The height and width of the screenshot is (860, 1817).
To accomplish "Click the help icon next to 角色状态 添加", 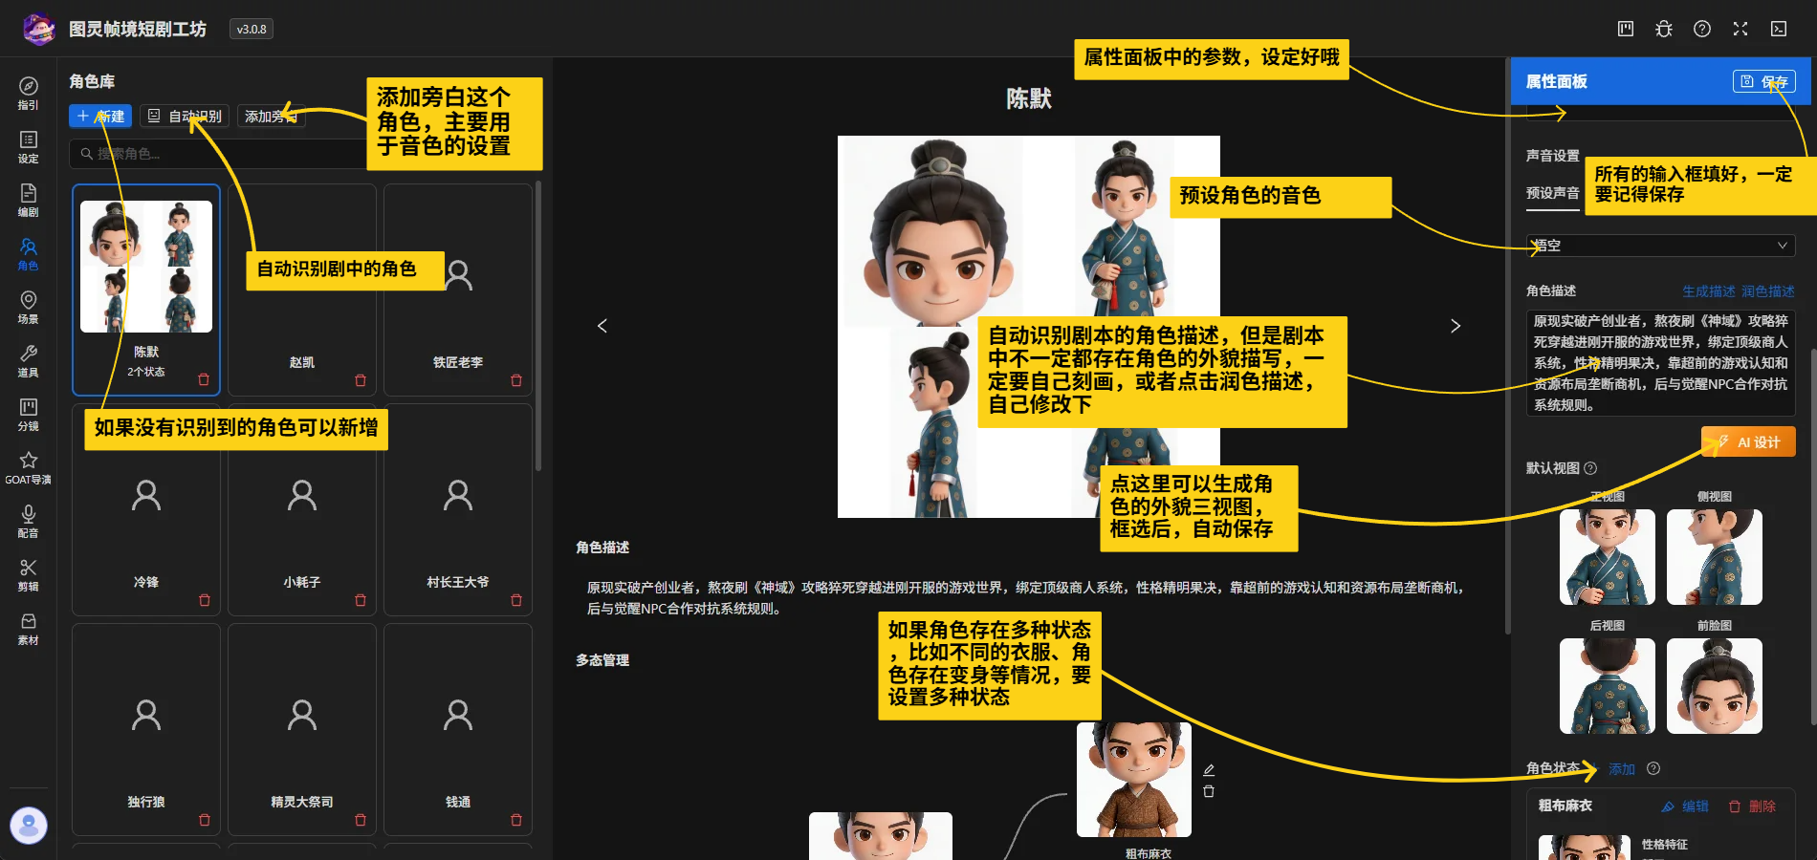I will click(x=1653, y=768).
